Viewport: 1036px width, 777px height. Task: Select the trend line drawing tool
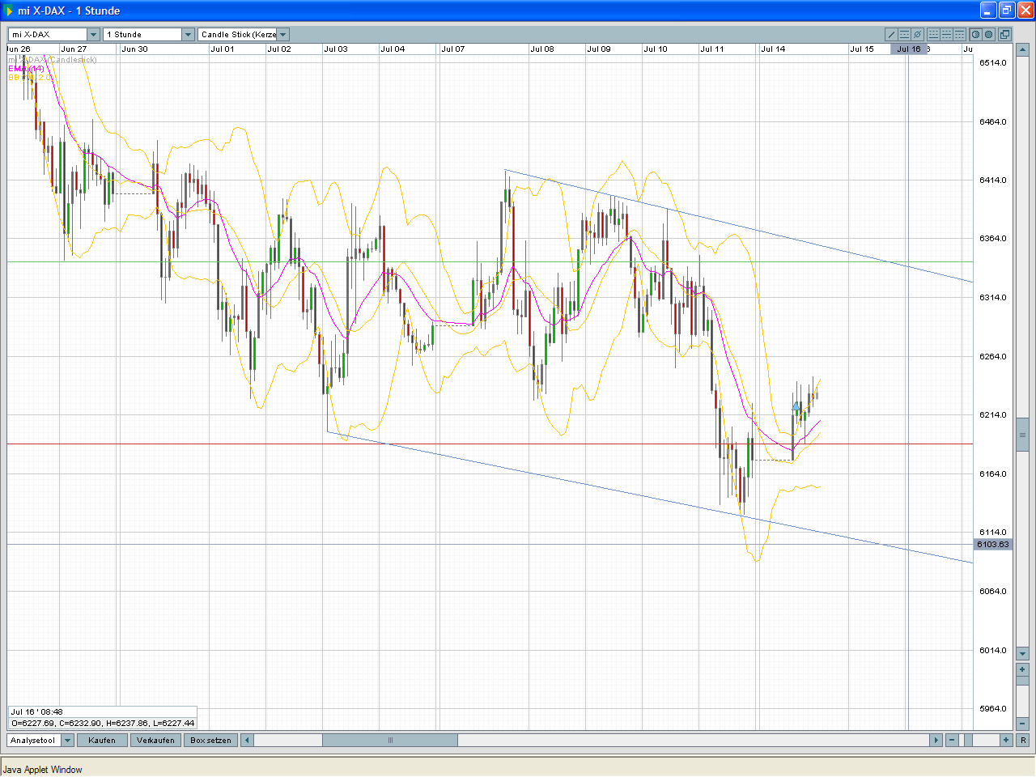(x=891, y=35)
